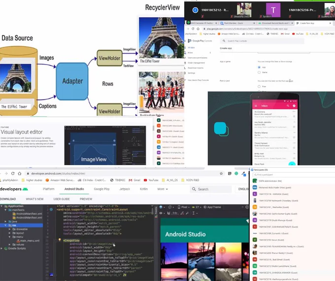Image resolution: width=335 pixels, height=281 pixels.
Task: Click the developers site Search box
Action: (x=211, y=189)
